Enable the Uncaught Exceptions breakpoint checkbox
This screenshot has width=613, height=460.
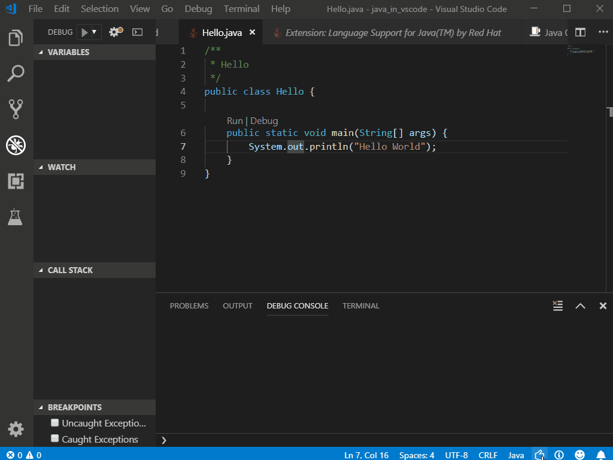tap(54, 422)
